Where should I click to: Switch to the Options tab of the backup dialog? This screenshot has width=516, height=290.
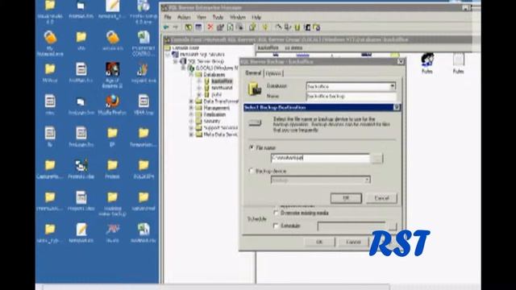[x=273, y=73]
